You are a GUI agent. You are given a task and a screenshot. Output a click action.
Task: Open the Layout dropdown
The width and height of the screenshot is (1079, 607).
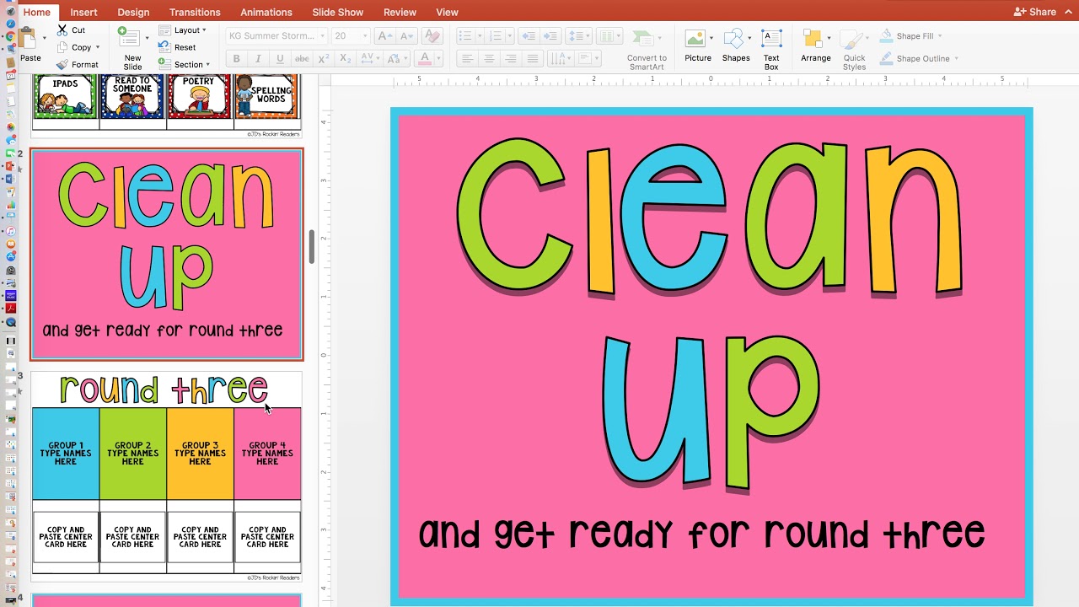(183, 30)
